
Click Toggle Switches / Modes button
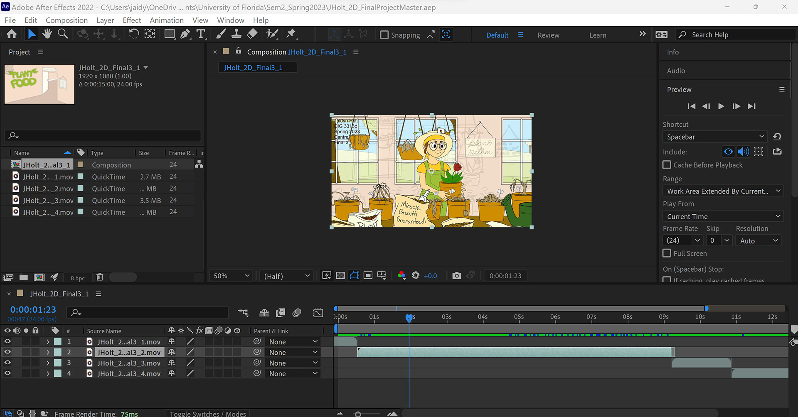208,414
